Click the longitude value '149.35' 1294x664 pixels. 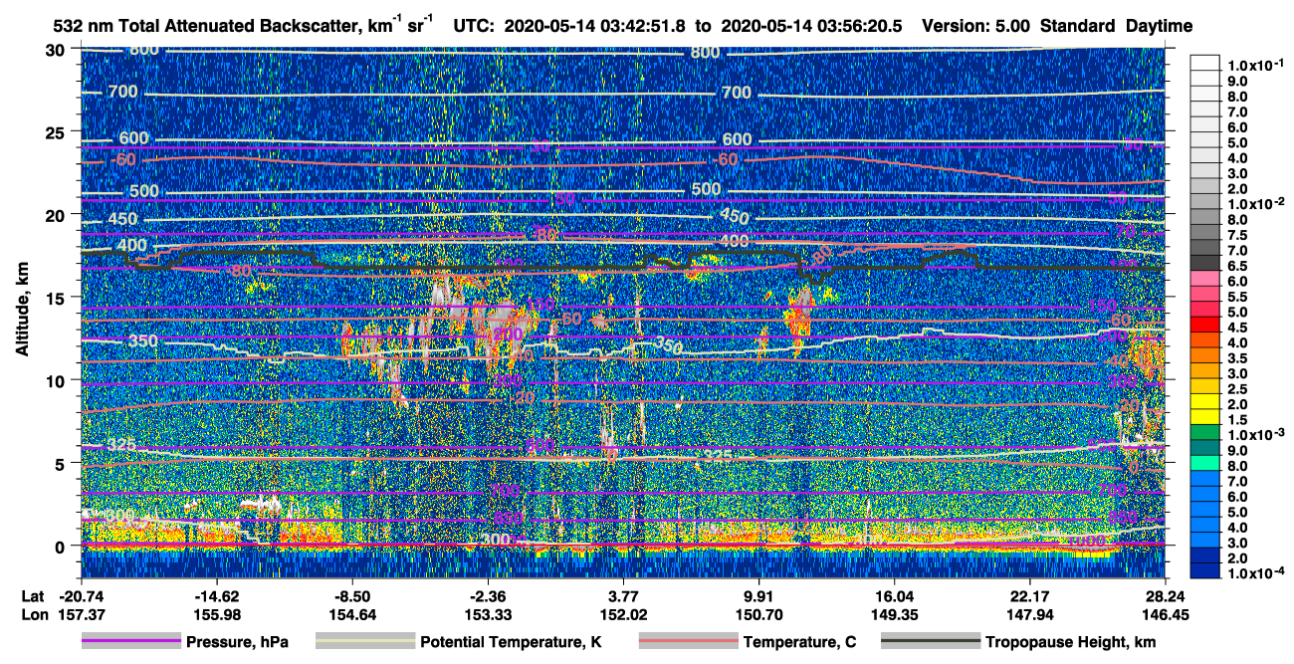pos(894,615)
